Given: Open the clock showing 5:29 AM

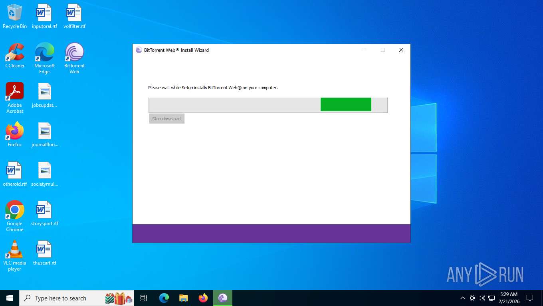Looking at the screenshot, I should (509, 298).
